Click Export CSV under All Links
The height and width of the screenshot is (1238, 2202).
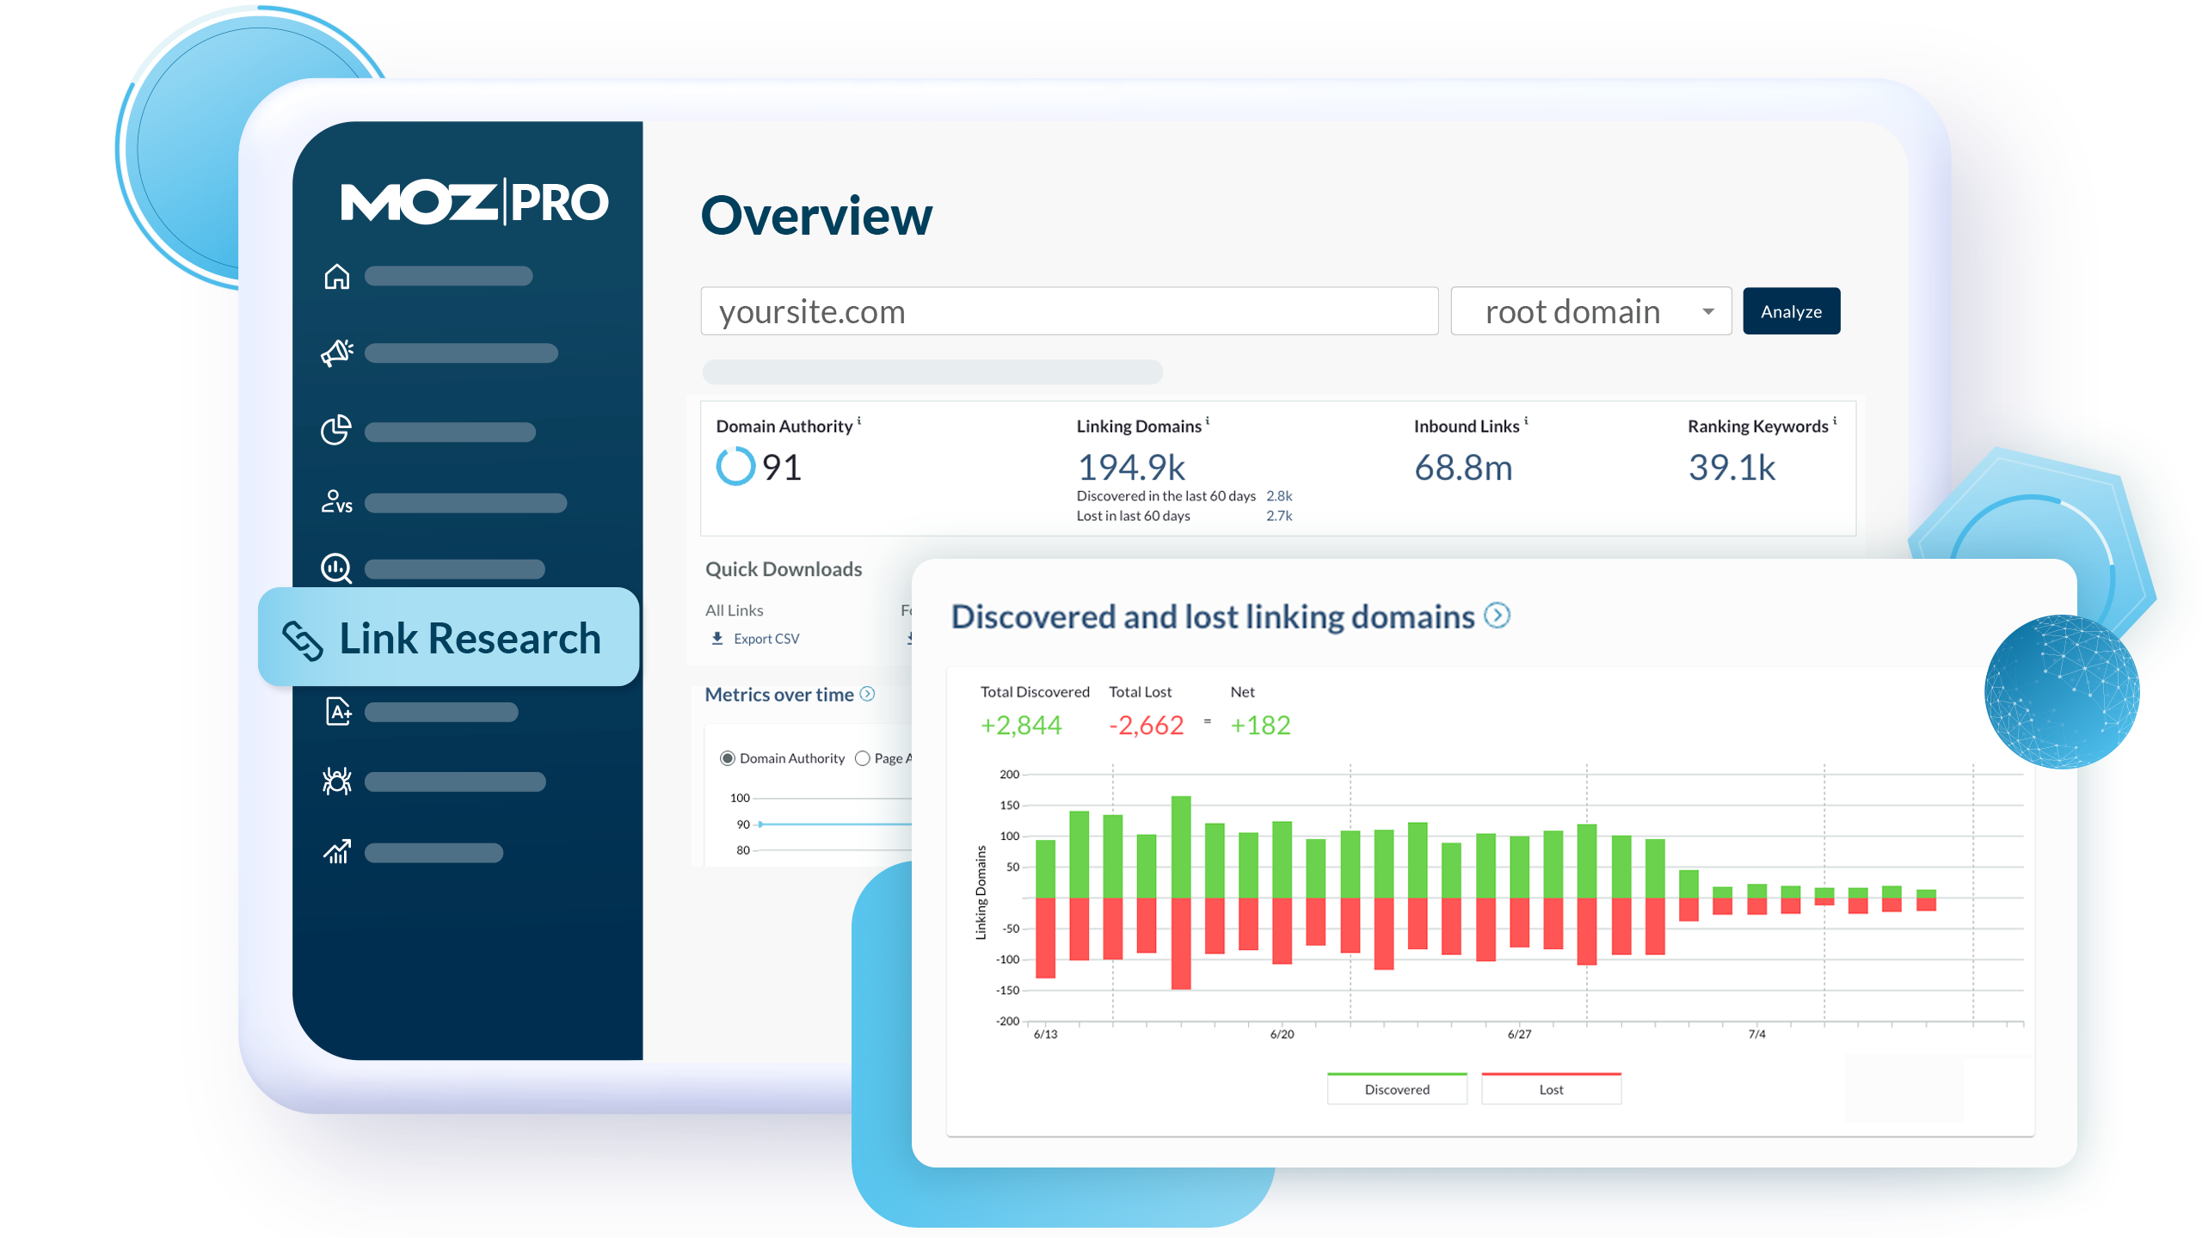coord(765,639)
